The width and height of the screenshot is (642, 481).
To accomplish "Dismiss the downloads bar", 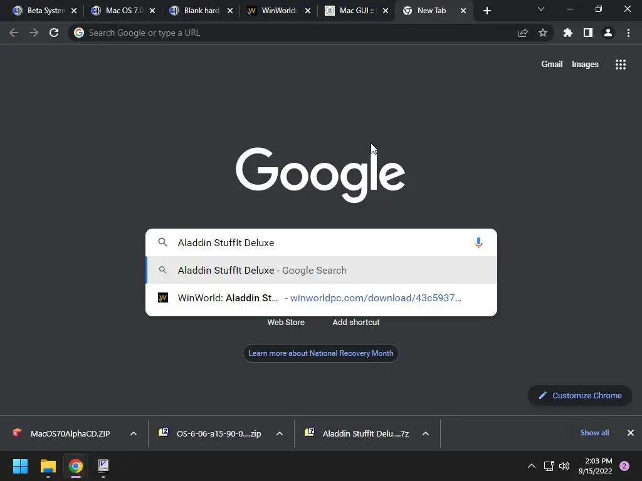I will click(x=631, y=433).
